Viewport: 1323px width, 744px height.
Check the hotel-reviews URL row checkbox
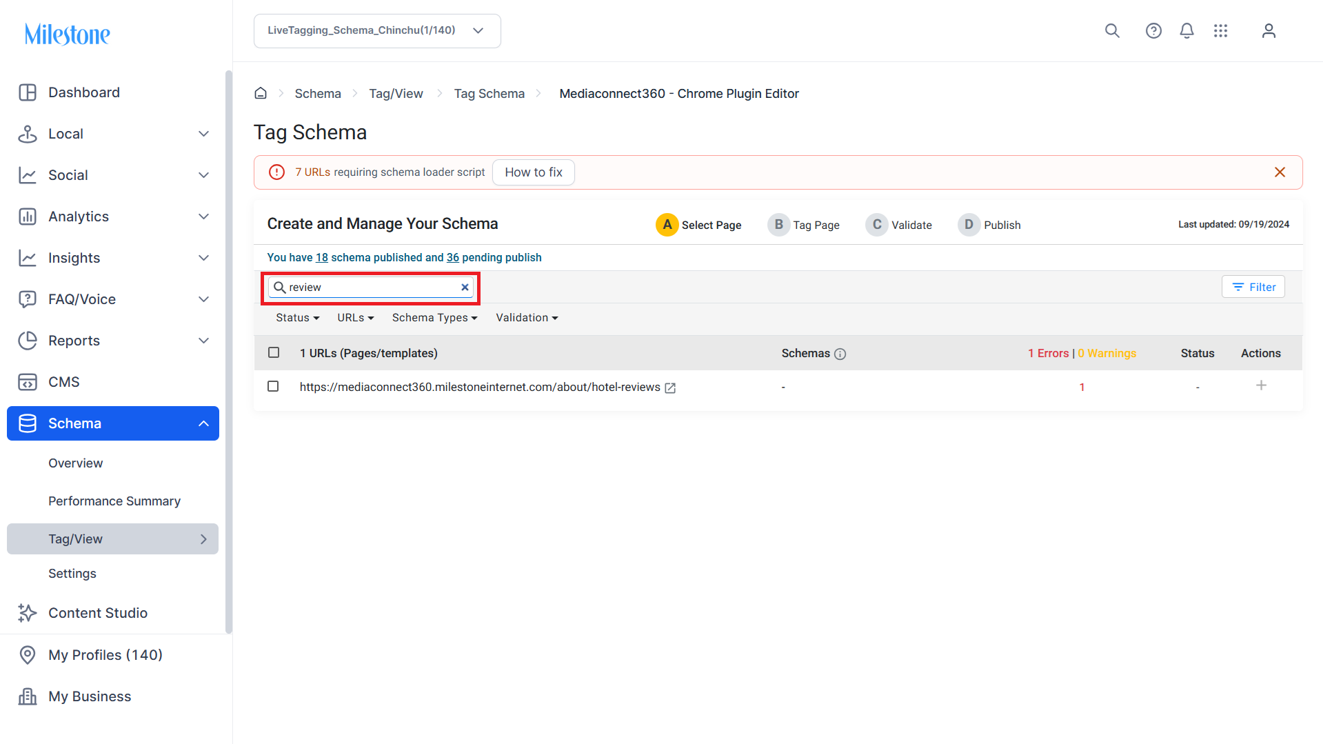tap(273, 387)
